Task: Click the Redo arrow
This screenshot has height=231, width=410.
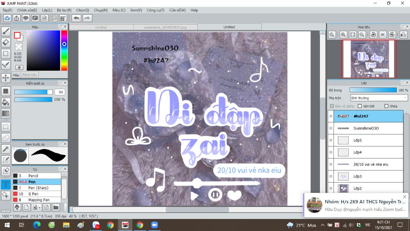Action: 87,18
